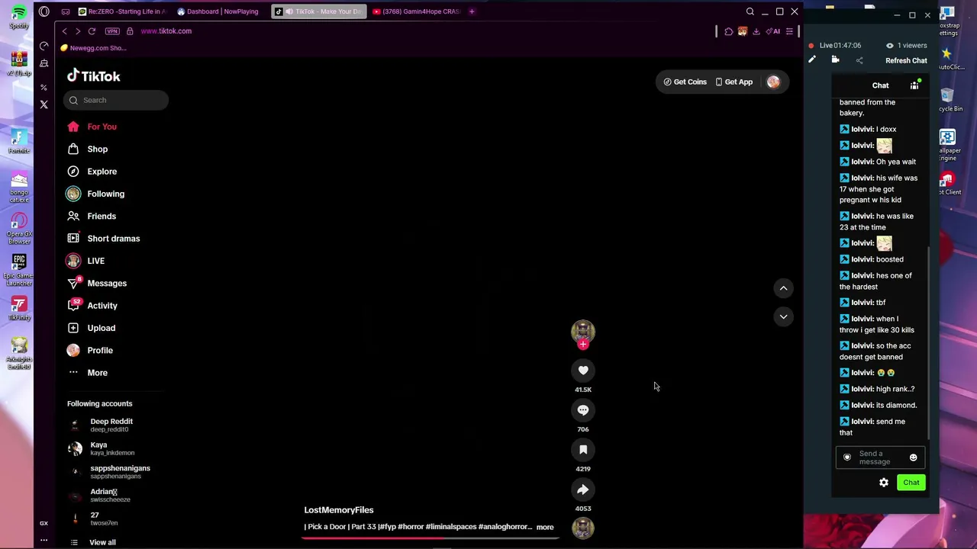The image size is (977, 549).
Task: Click the Get Coins button
Action: 685,82
